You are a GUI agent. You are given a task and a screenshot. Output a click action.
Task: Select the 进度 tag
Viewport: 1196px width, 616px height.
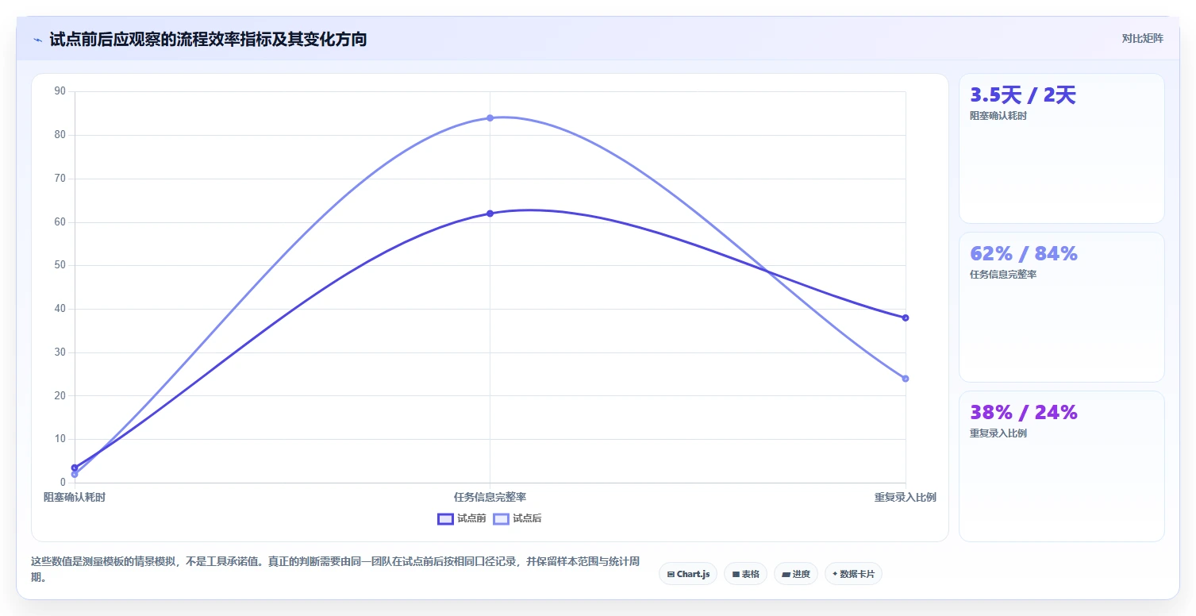pos(796,574)
